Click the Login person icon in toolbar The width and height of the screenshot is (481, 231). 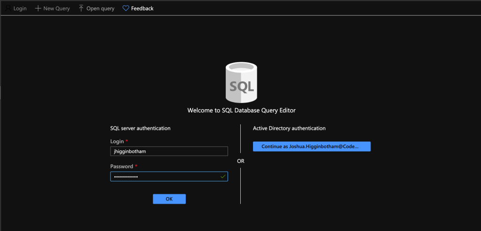click(8, 8)
